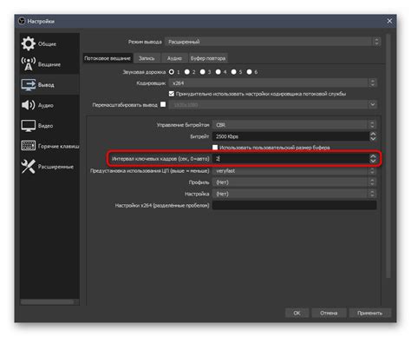Select audio track 5 radio button

(234, 72)
